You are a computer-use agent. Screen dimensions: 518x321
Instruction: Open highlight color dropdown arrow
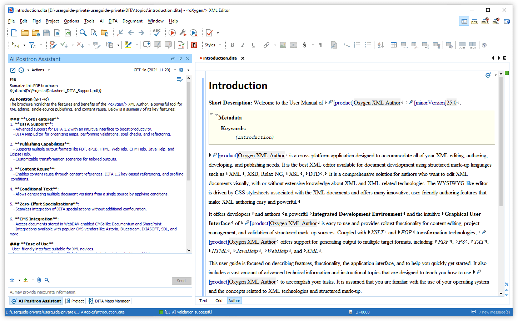pos(137,45)
